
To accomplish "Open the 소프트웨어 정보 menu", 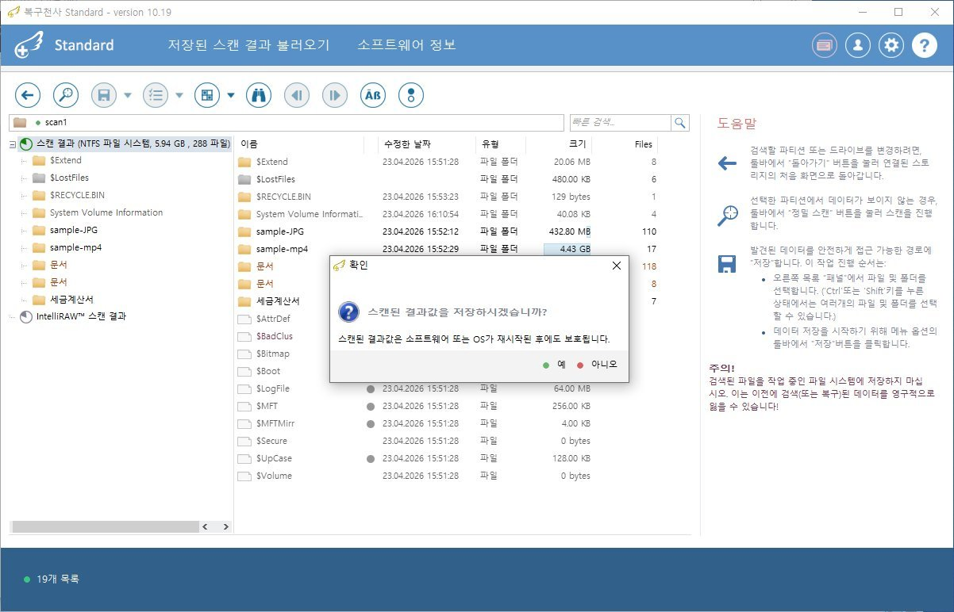I will 407,45.
